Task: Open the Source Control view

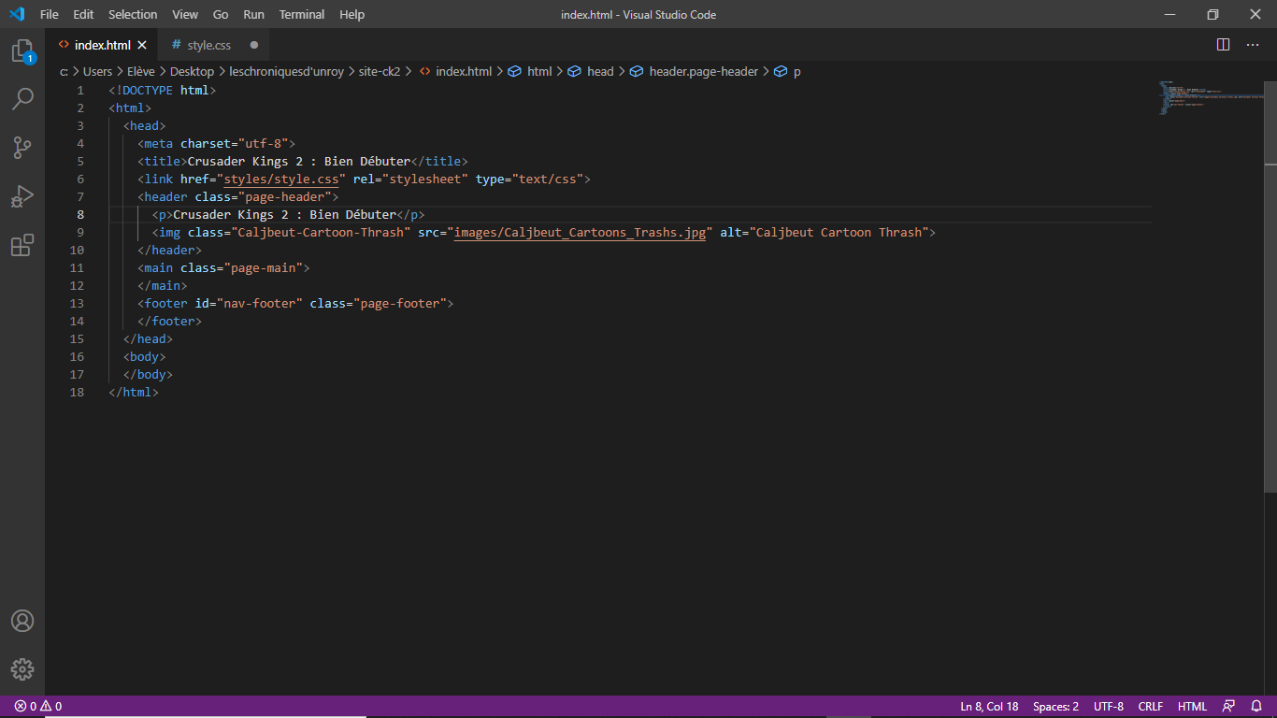Action: (22, 148)
